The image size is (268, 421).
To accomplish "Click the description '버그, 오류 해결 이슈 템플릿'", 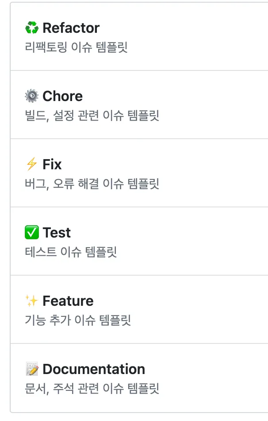I will 92,184.
